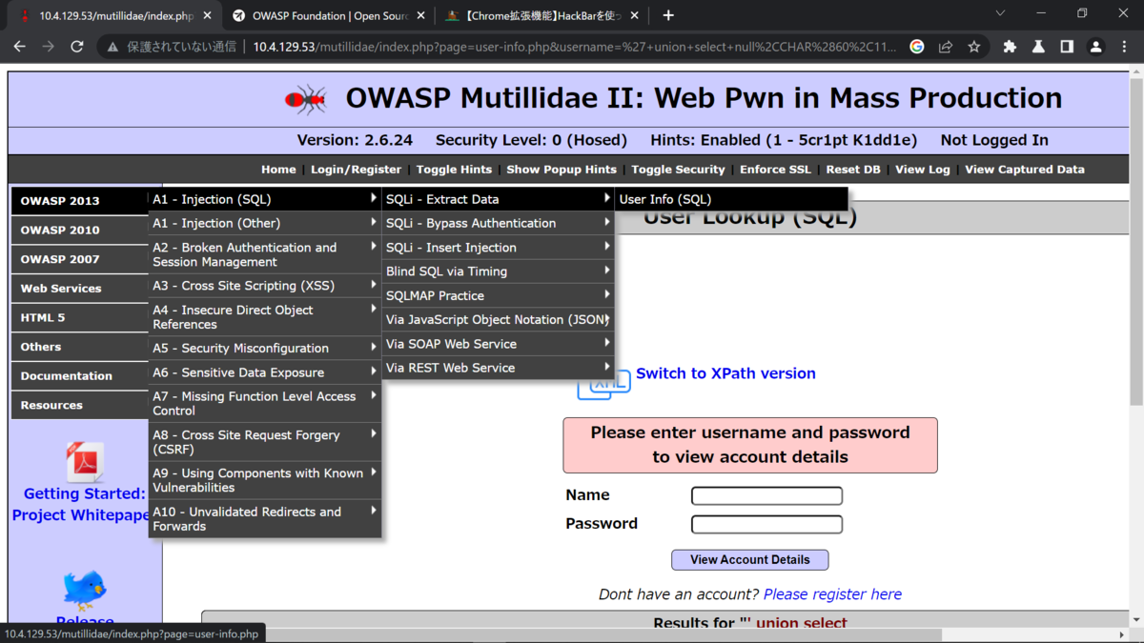This screenshot has width=1144, height=643.
Task: Click Toggle Security
Action: pyautogui.click(x=678, y=170)
